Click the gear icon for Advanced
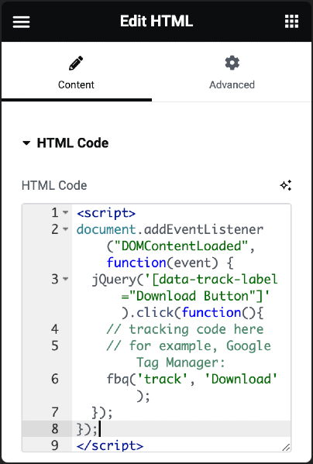This screenshot has width=313, height=464. point(232,63)
